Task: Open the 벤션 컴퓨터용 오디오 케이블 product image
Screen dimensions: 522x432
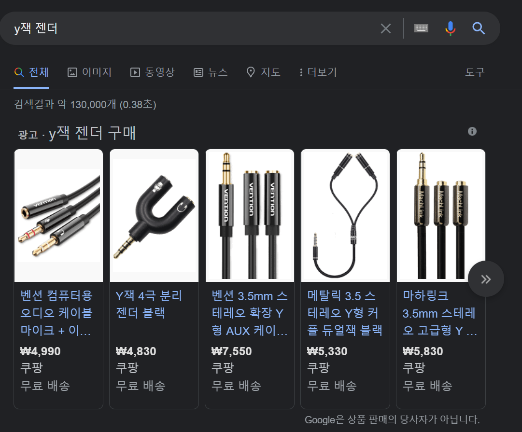Action: [58, 216]
